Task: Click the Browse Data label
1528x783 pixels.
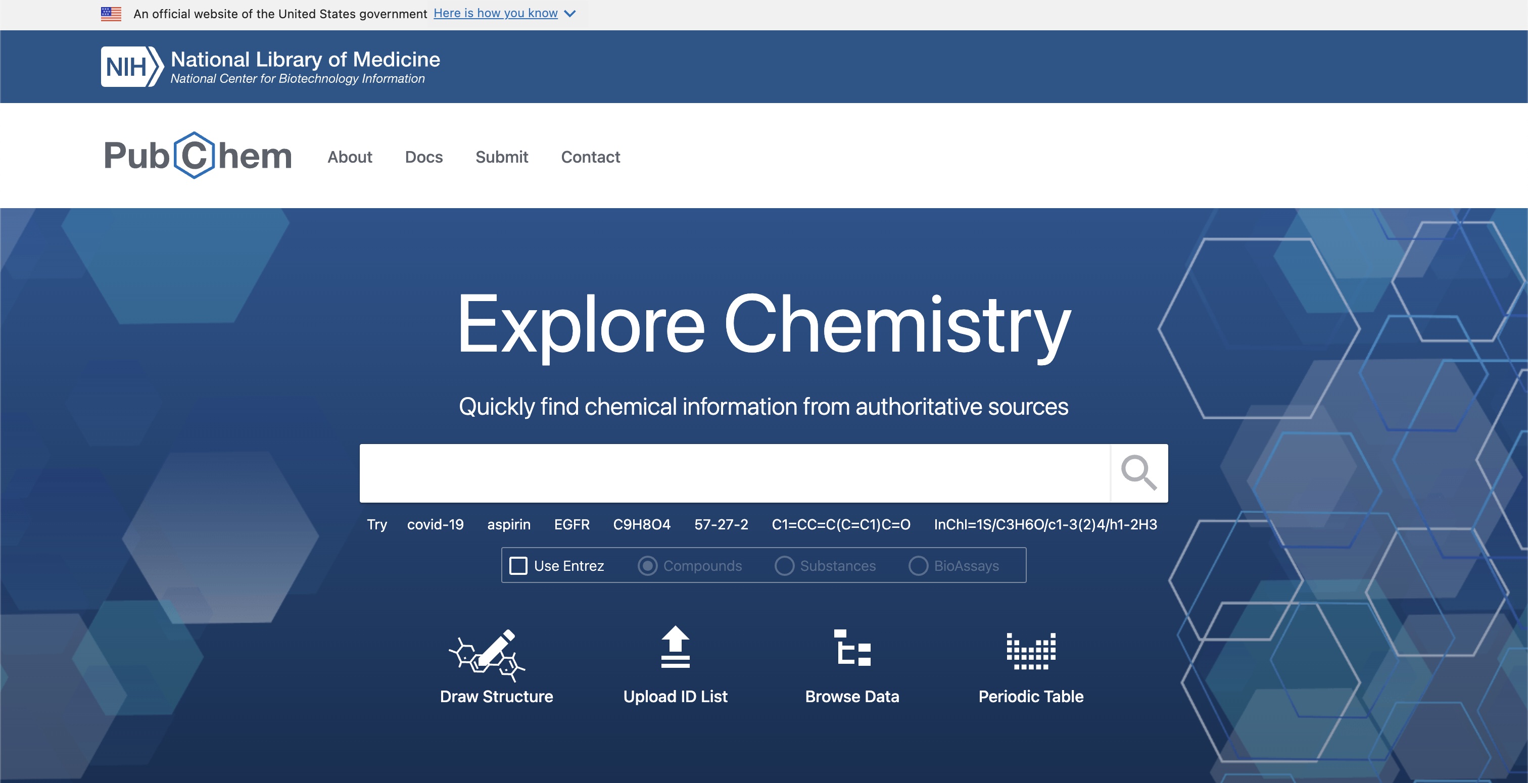Action: click(x=852, y=697)
